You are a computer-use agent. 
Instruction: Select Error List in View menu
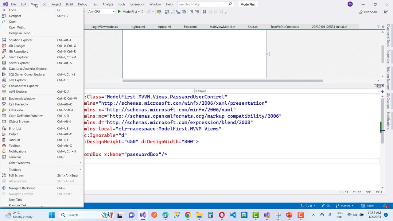(42, 128)
